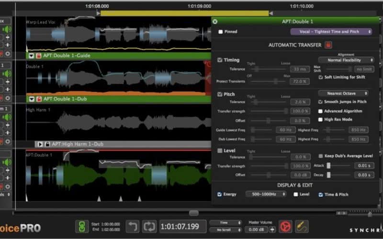Click the yellow cable icon in transport bar

tap(302, 227)
